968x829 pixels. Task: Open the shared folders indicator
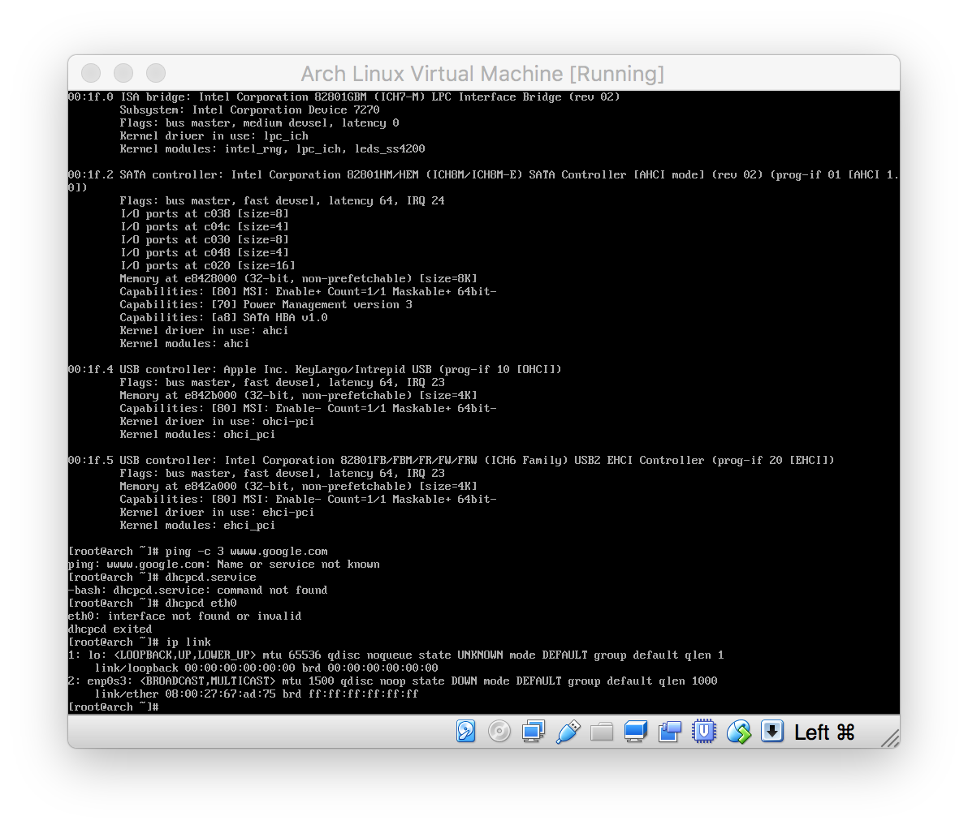click(x=601, y=732)
